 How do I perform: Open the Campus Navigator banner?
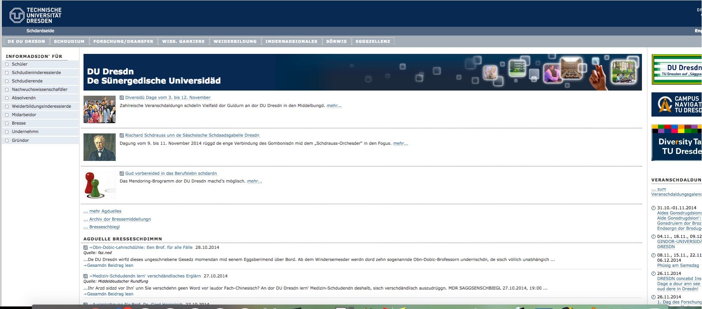tap(676, 104)
